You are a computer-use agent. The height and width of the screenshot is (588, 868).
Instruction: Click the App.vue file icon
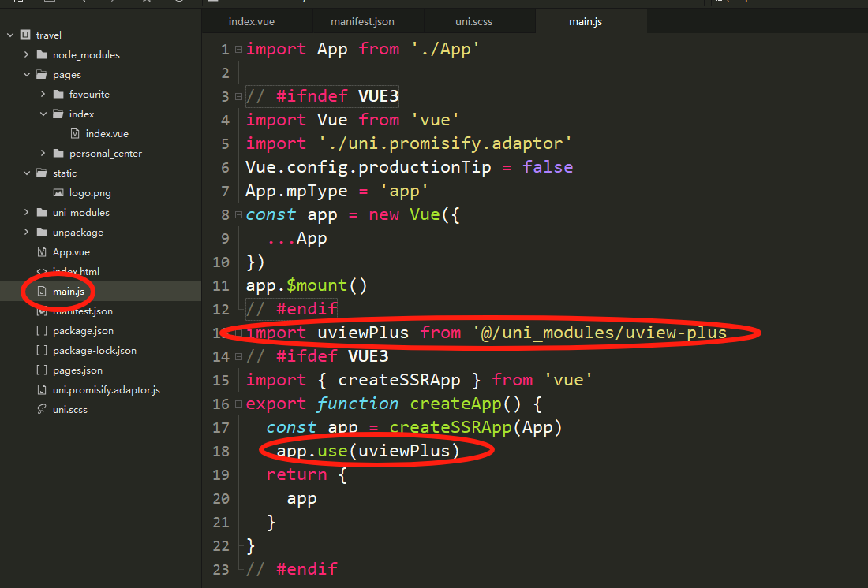pos(42,252)
